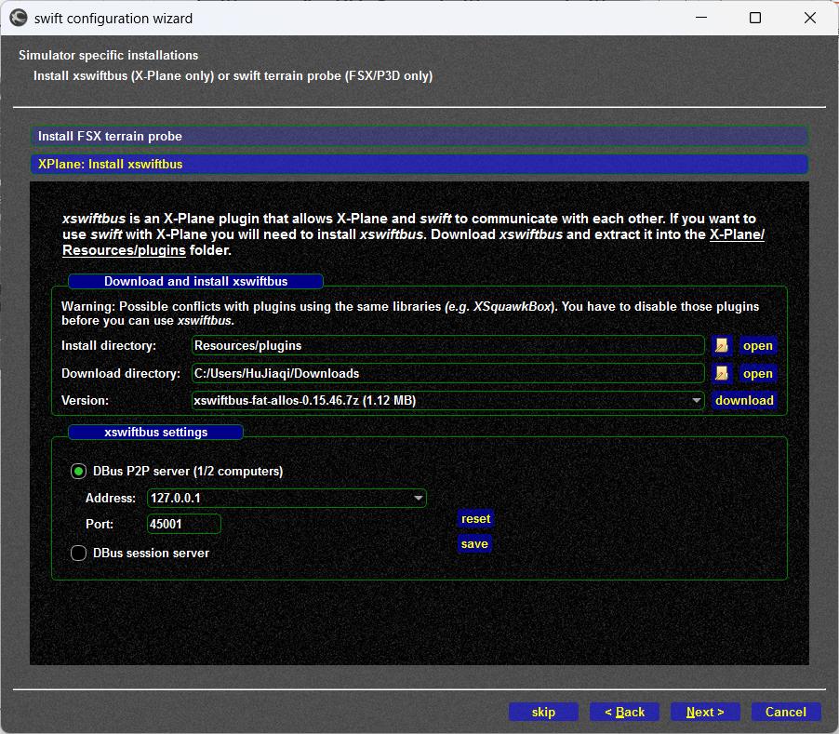The height and width of the screenshot is (734, 839).
Task: Browse for install directory folder icon
Action: click(x=721, y=345)
